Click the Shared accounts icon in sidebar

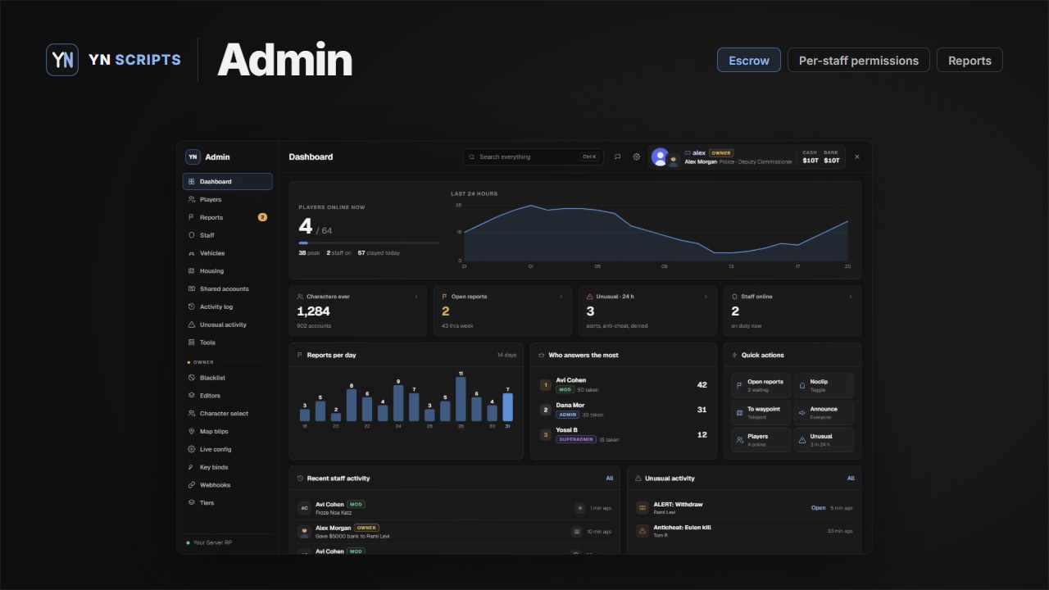(x=191, y=289)
